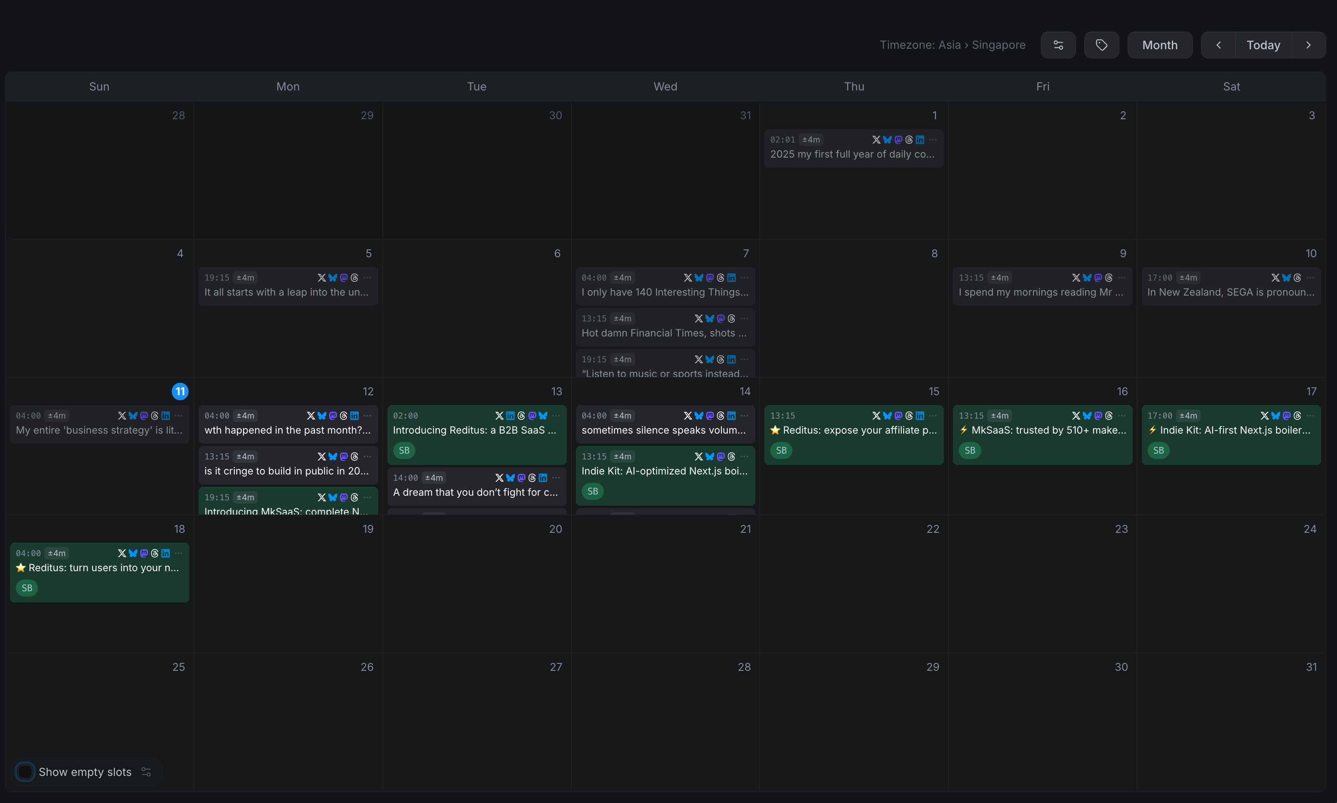Open three-dot menu on Indie Kit AI-first post
This screenshot has width=1337, height=803.
point(1310,416)
